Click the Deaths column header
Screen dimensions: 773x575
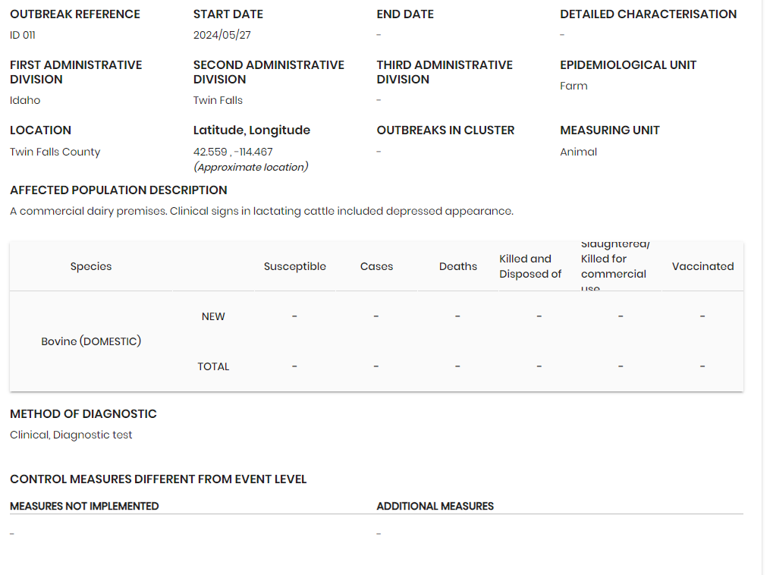pyautogui.click(x=458, y=266)
